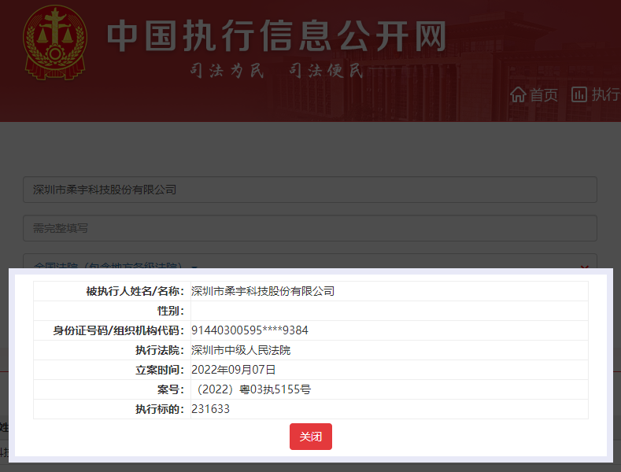621x472 pixels.
Task: Click the red 关闭 button
Action: pos(310,437)
